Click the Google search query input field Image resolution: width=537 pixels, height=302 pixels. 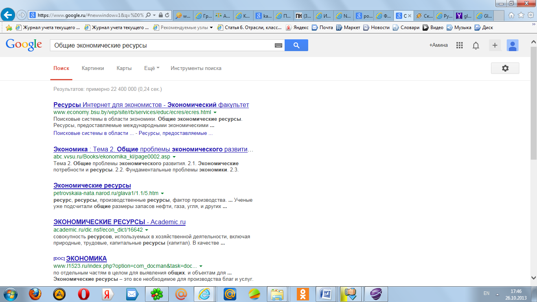[161, 45]
